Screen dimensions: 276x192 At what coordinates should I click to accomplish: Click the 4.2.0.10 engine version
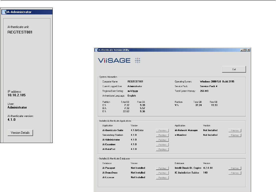(x=208, y=168)
